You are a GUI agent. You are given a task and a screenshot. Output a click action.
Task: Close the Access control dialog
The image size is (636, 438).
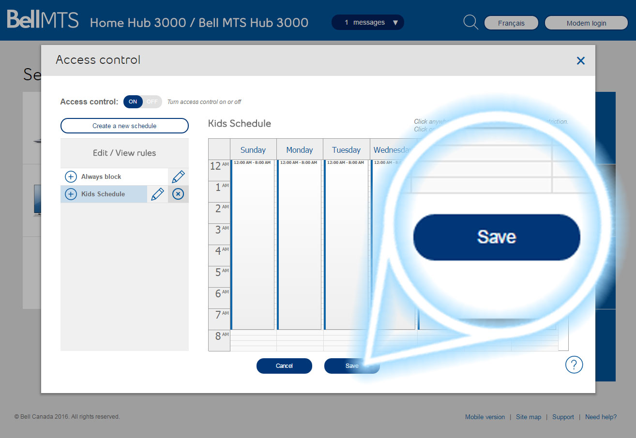(581, 60)
